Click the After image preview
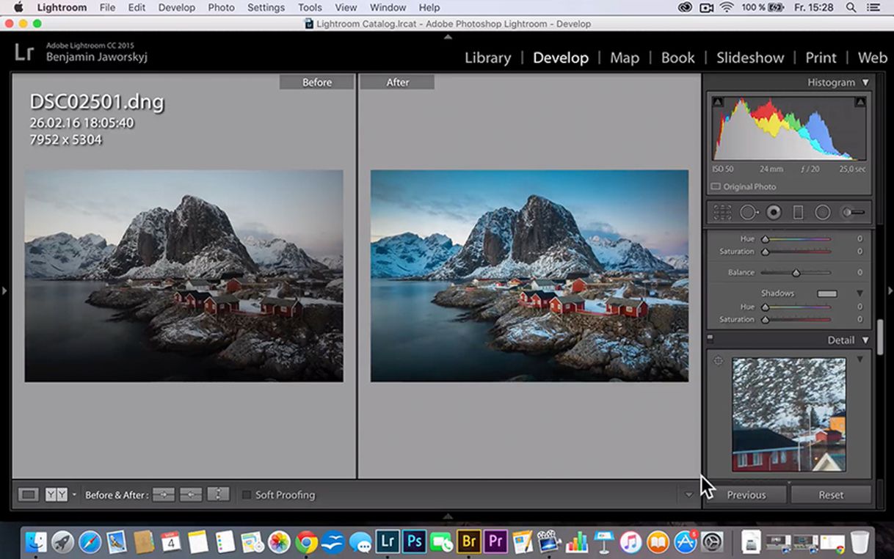Viewport: 894px width, 559px height. coord(529,276)
